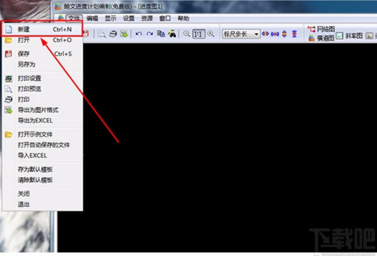Click the vertical expand arrows icon
Viewport: 377px width, 256px height.
click(x=284, y=34)
